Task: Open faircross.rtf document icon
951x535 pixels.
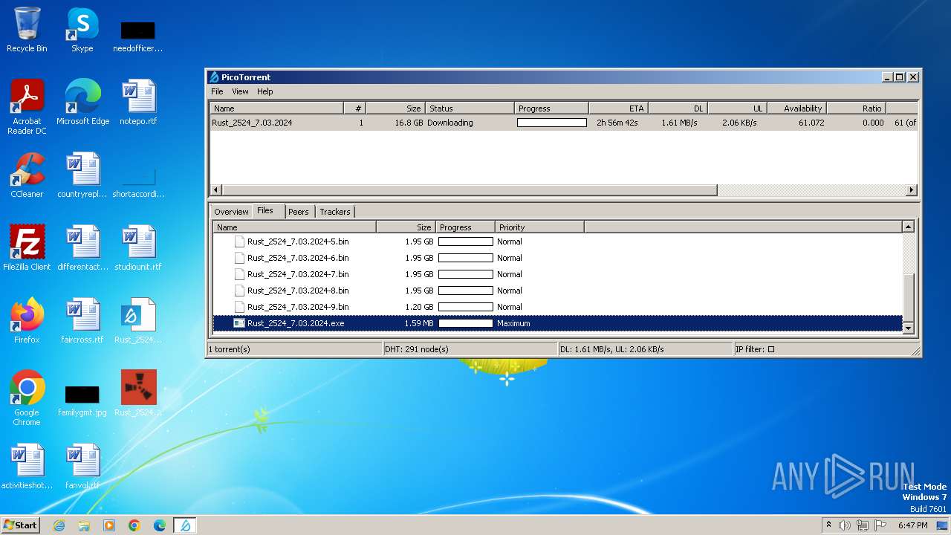Action: (x=82, y=321)
